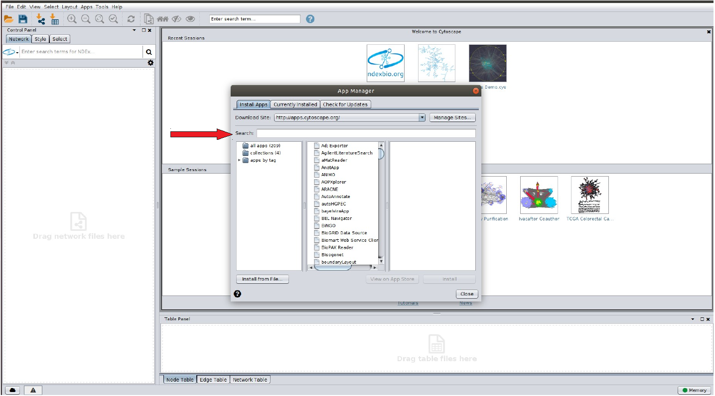The width and height of the screenshot is (715, 396).
Task: Switch to Network Table tab
Action: 250,380
